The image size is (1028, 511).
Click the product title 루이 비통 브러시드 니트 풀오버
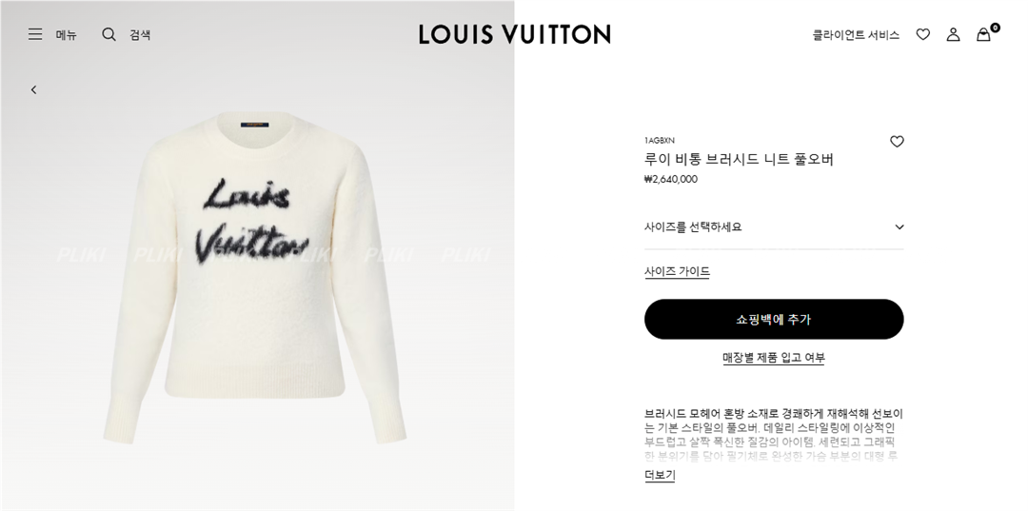pos(739,159)
